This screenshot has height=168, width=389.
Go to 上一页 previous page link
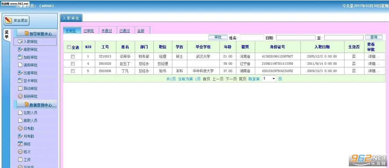(217, 79)
